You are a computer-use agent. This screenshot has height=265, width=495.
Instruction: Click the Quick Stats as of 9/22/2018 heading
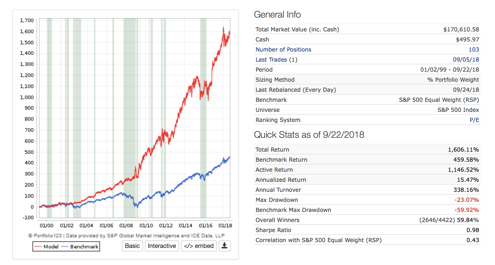[309, 135]
